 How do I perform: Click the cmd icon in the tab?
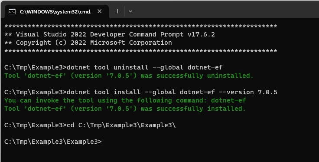(12, 12)
